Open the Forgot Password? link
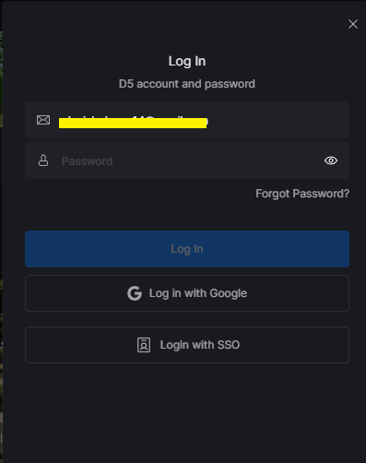 302,194
